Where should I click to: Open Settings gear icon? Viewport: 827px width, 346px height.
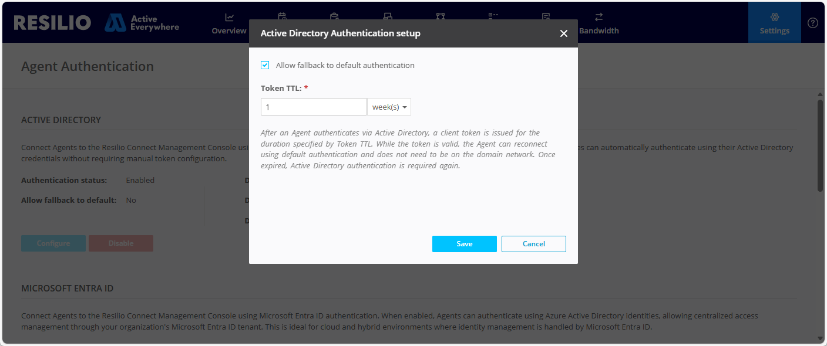774,17
